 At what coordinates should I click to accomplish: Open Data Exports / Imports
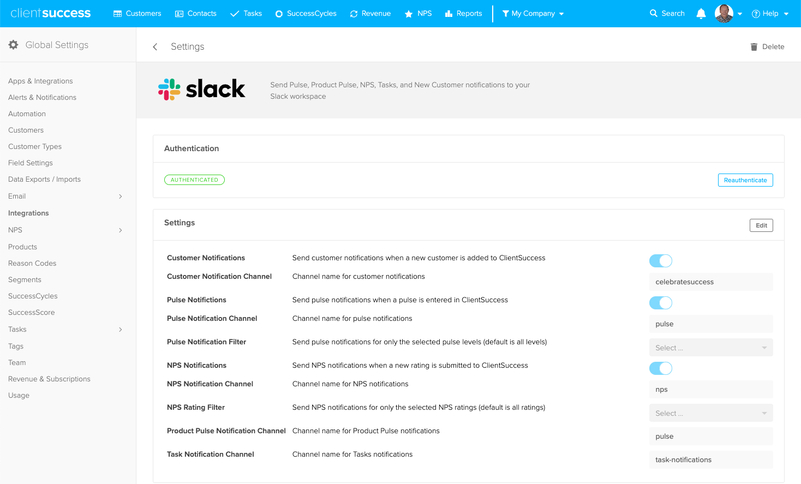pyautogui.click(x=44, y=179)
